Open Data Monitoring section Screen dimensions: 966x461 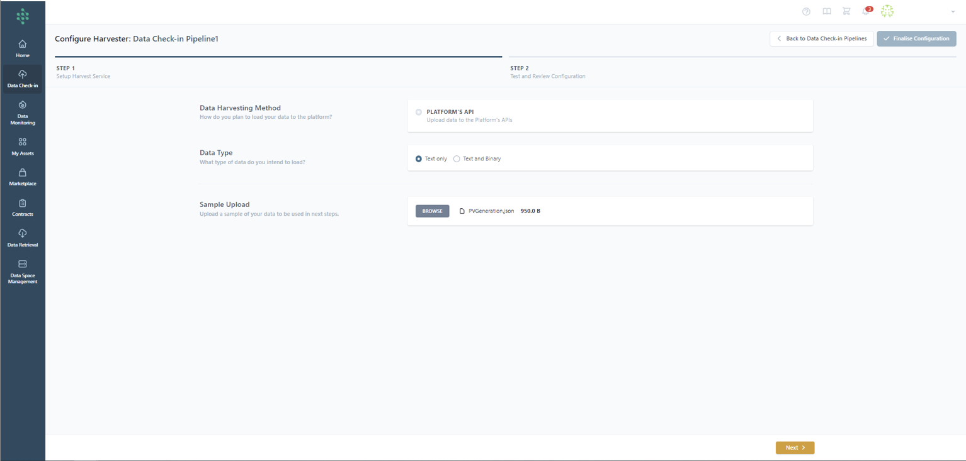tap(23, 111)
